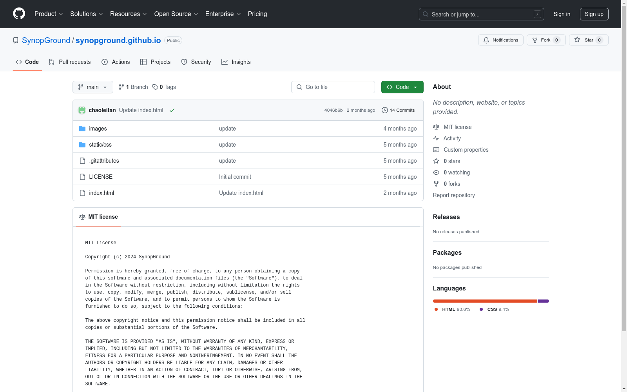
Task: Open the index.html file
Action: tap(101, 193)
